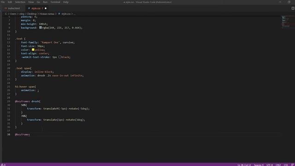Open the File menu

(x=3, y=2)
